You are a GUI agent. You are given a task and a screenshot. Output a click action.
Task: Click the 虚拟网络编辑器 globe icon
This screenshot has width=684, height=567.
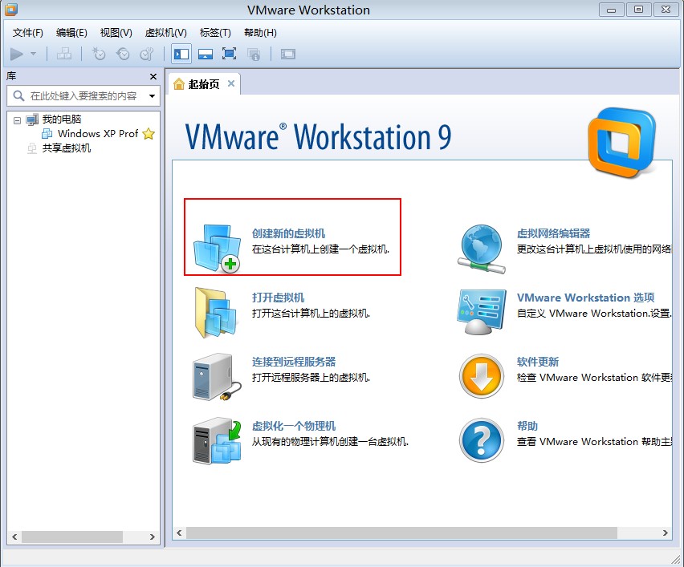coord(482,249)
